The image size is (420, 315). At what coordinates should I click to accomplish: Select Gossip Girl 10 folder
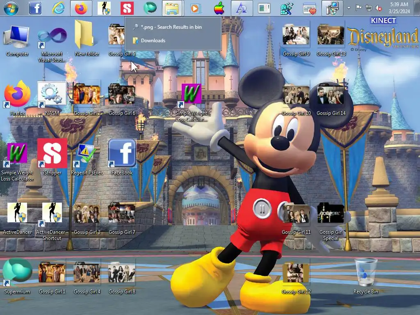pyautogui.click(x=296, y=100)
